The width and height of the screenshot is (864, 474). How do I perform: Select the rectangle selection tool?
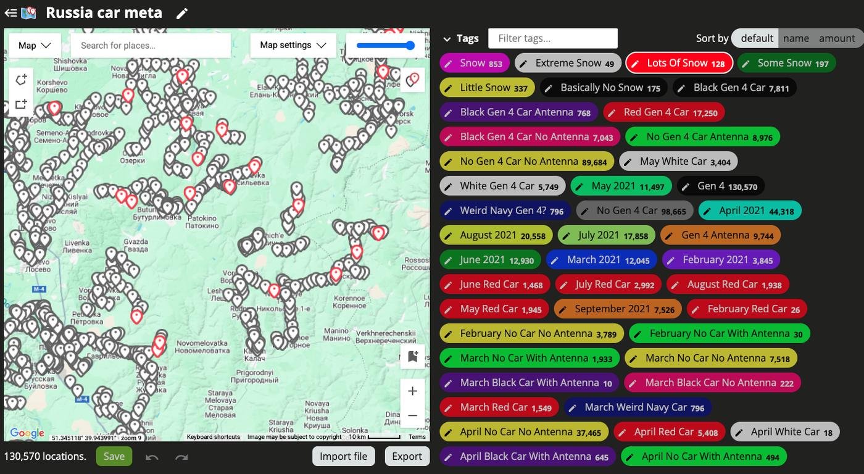pyautogui.click(x=21, y=104)
